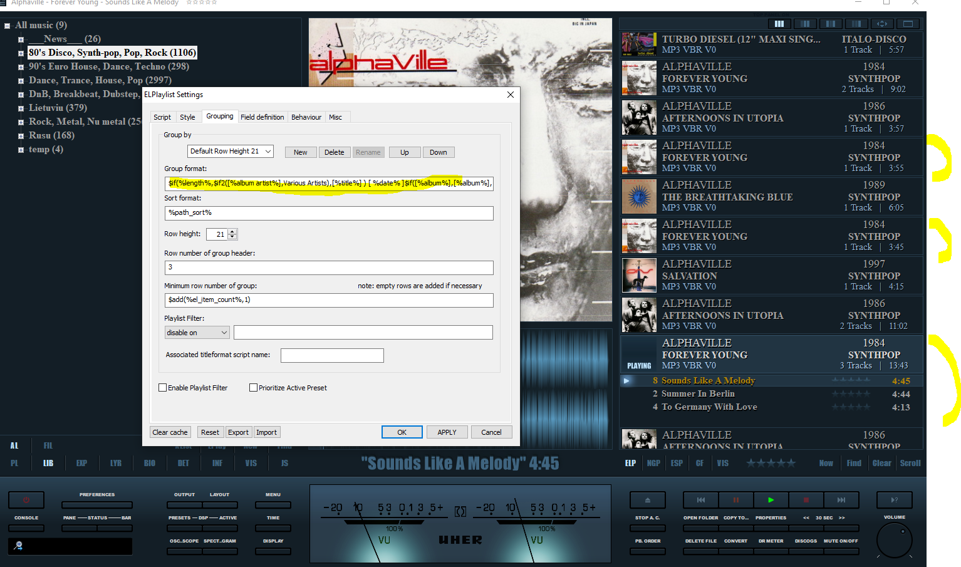This screenshot has width=961, height=567.
Task: Click the ACTIVE DSP button
Action: tap(221, 528)
